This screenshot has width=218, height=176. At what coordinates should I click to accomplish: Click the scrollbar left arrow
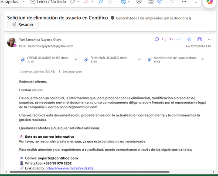pyautogui.click(x=7, y=172)
